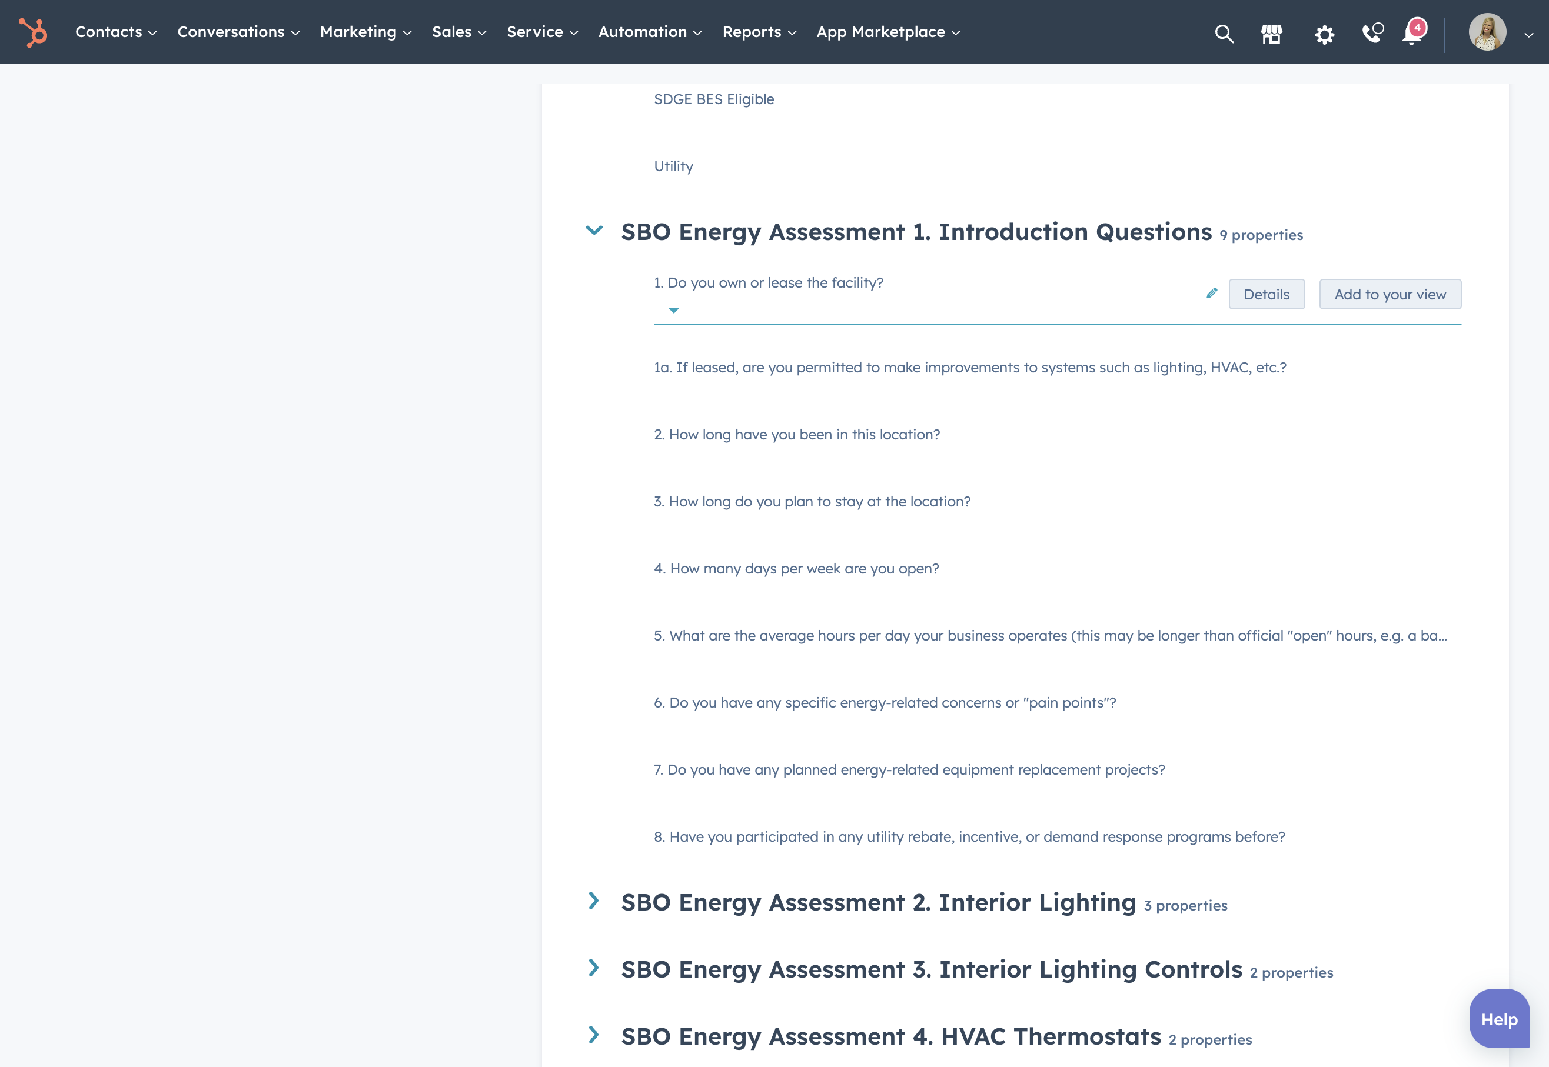Screen dimensions: 1549x1067
Task: Click the pencil edit icon for question 1
Action: pos(1211,294)
